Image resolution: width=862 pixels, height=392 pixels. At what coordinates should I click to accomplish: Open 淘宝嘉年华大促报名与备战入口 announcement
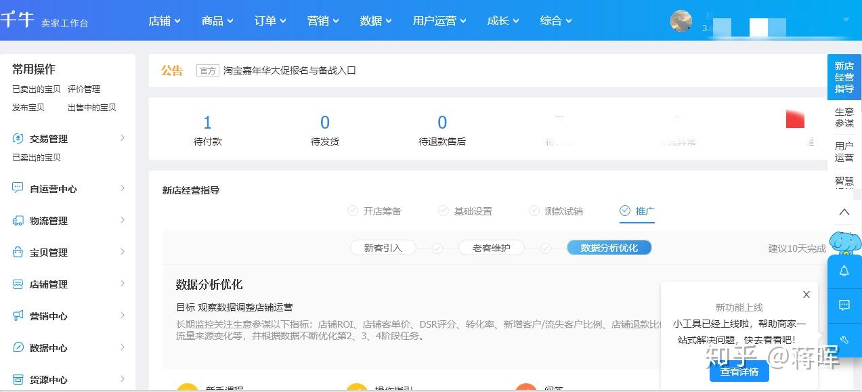(x=290, y=70)
